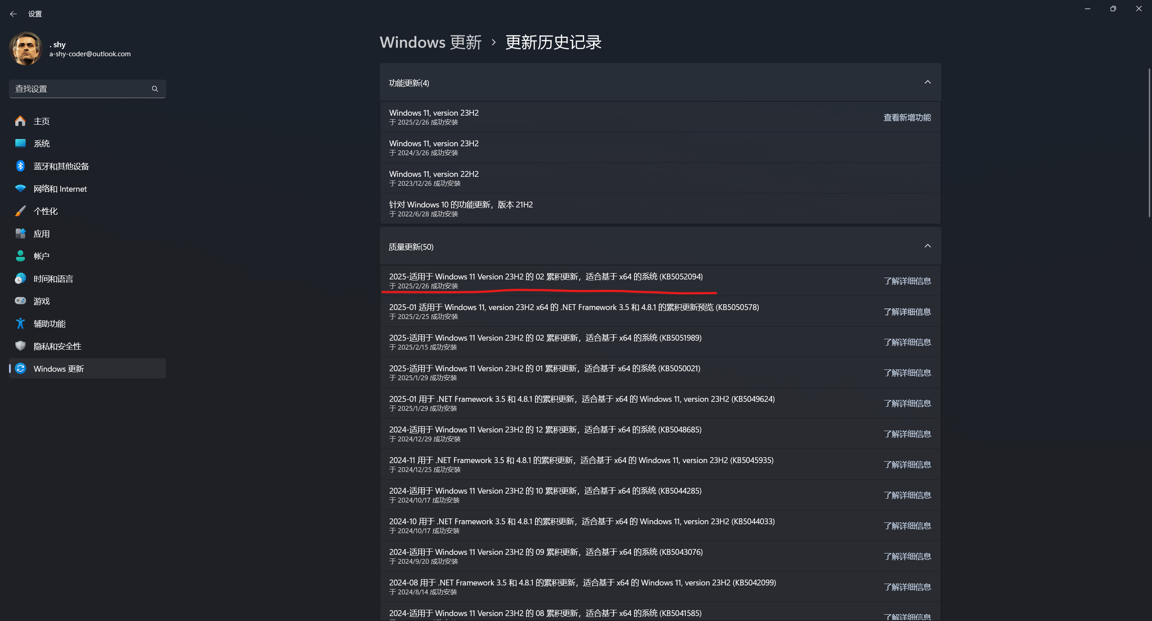Click the 辅助功能 accessibility icon
Image resolution: width=1152 pixels, height=621 pixels.
coord(20,323)
